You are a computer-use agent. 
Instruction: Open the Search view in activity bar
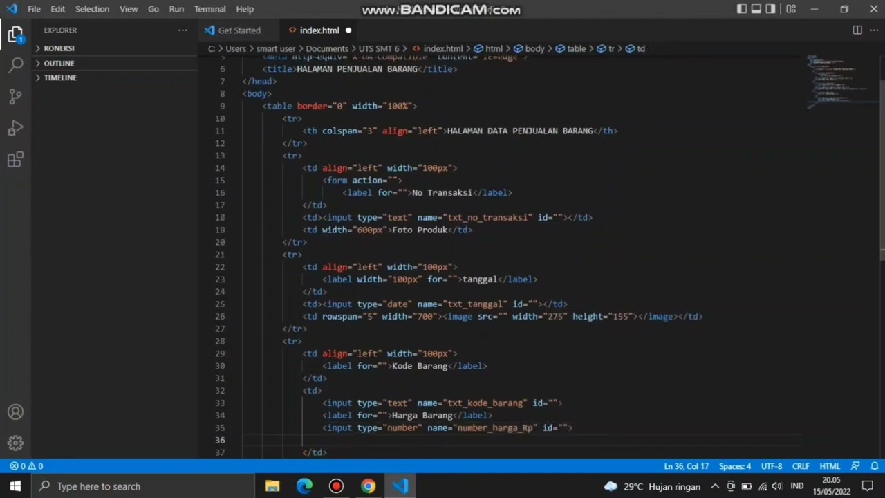[x=15, y=65]
